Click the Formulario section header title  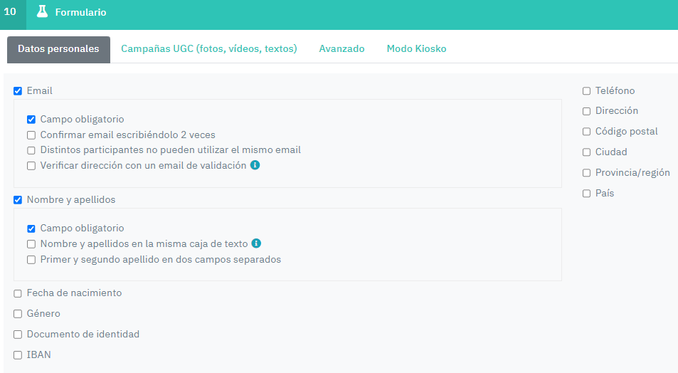click(81, 12)
